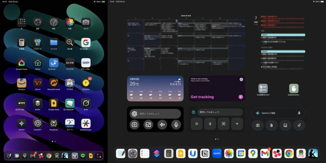The width and height of the screenshot is (326, 163).
Task: Open the ChatGPT app on left home screen
Action: [37, 123]
